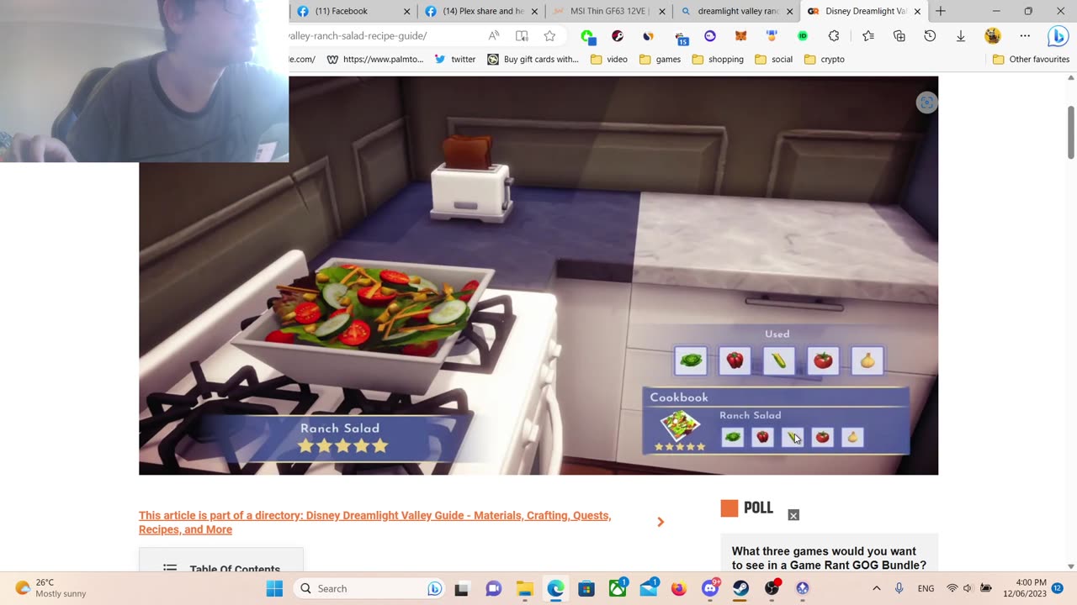1077x605 pixels.
Task: Enter Immersive Reader mode
Action: 522,36
